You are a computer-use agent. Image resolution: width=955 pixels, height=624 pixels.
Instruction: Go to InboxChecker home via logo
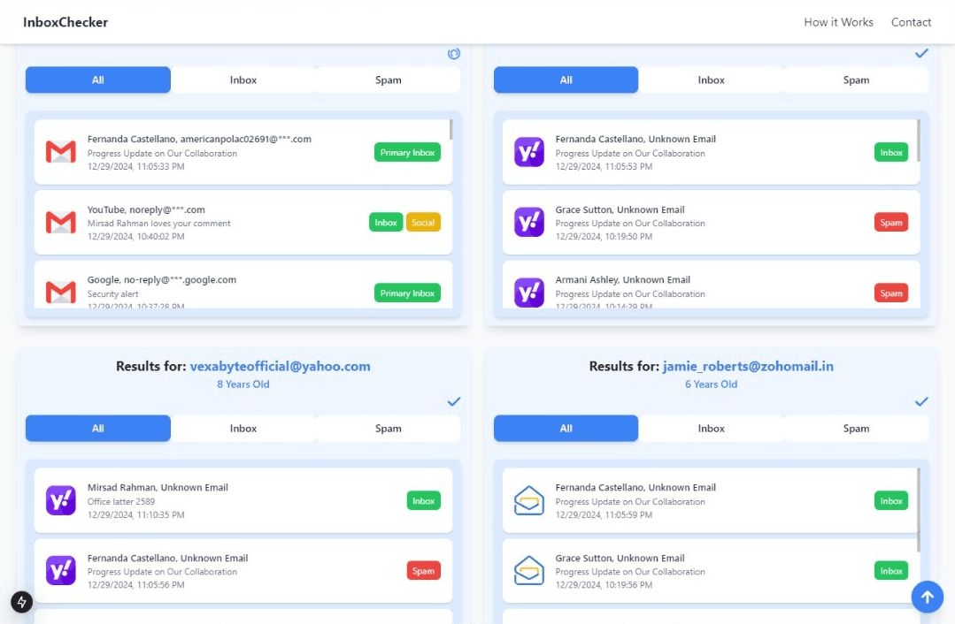[x=65, y=22]
